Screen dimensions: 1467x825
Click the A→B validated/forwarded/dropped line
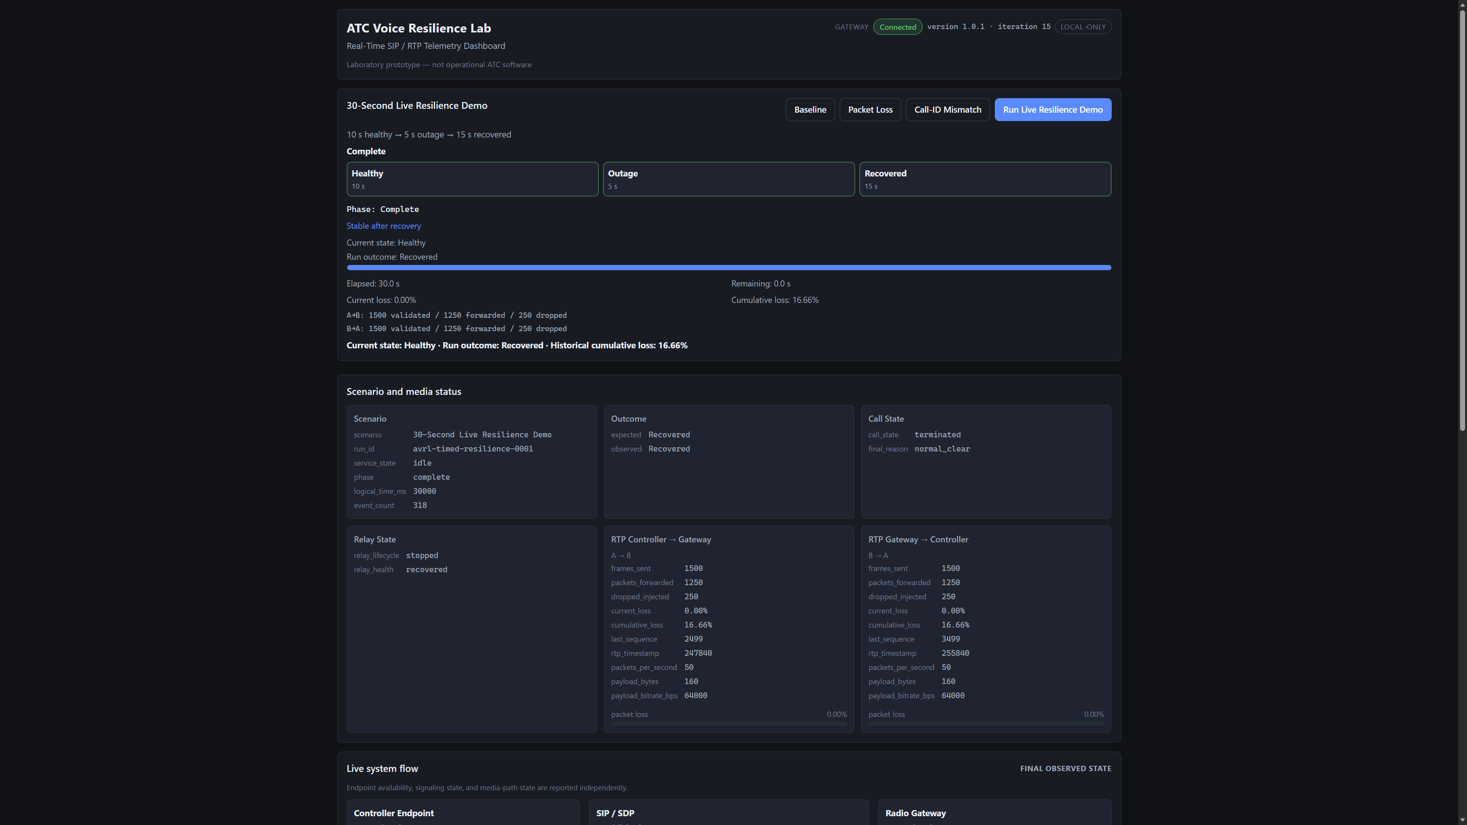456,315
